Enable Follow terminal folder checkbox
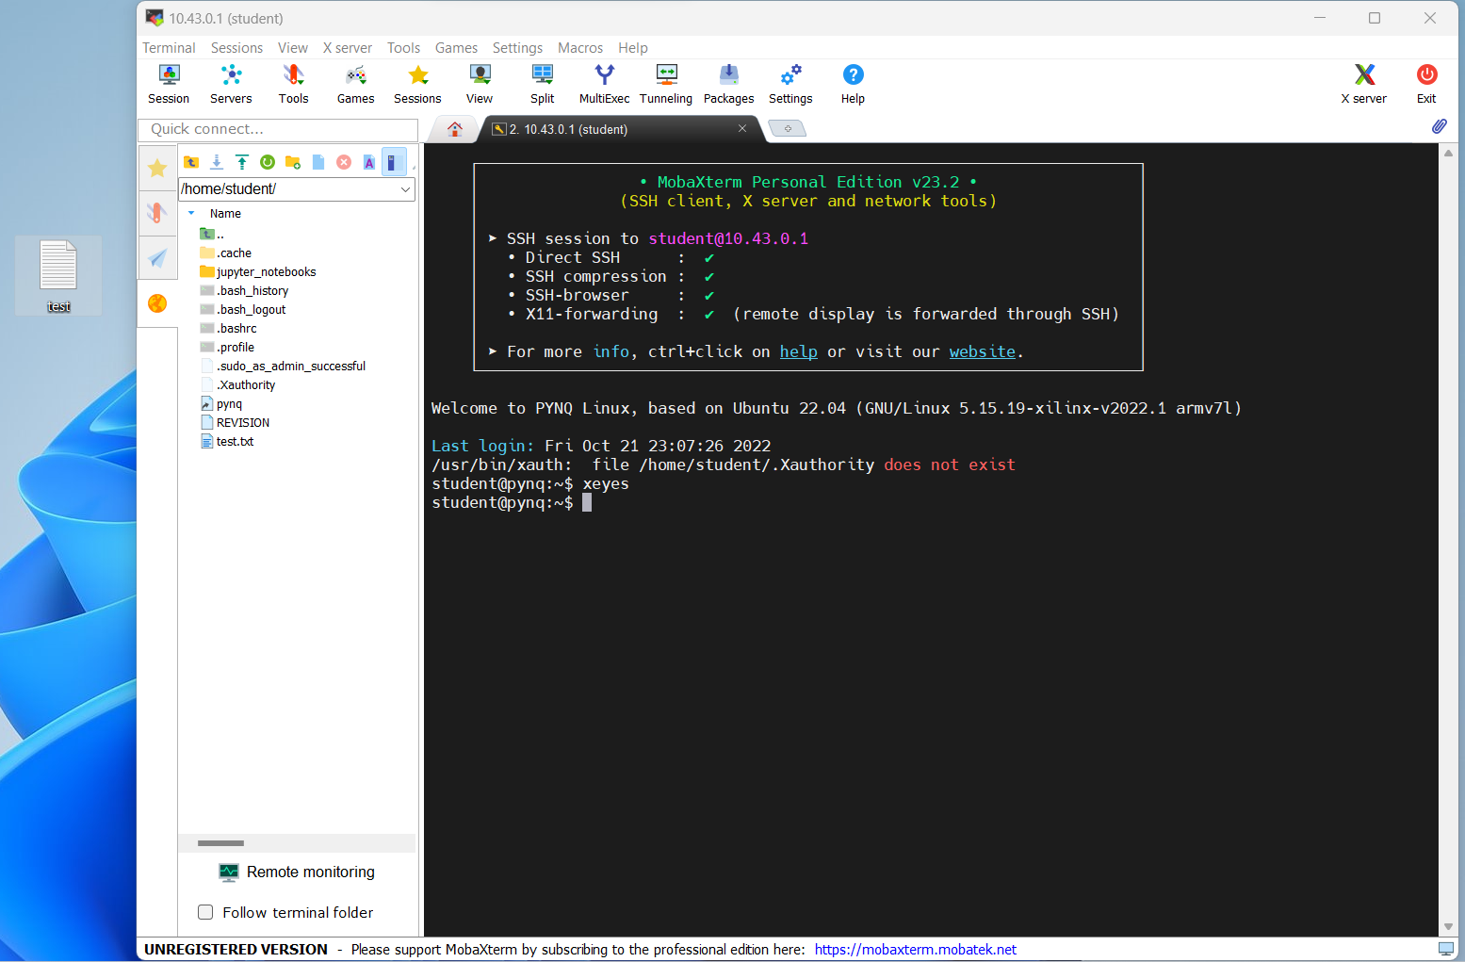Viewport: 1465px width, 962px height. [205, 912]
